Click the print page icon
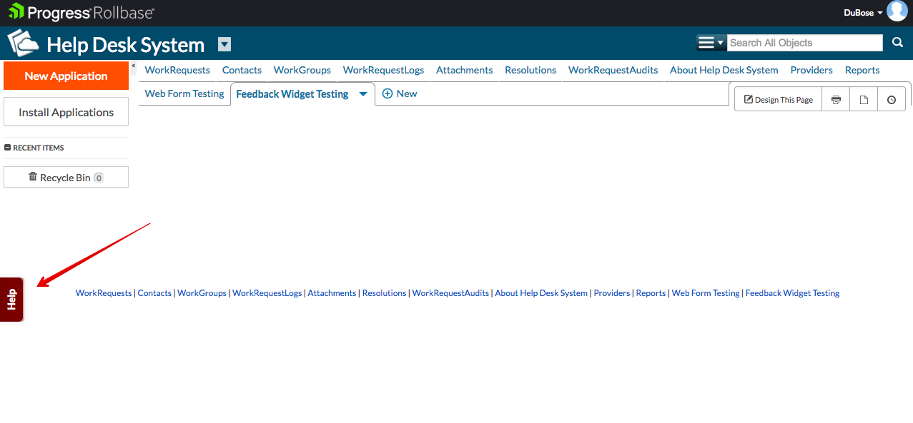 point(836,100)
